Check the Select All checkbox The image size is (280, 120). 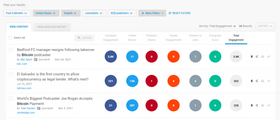(x=10, y=38)
